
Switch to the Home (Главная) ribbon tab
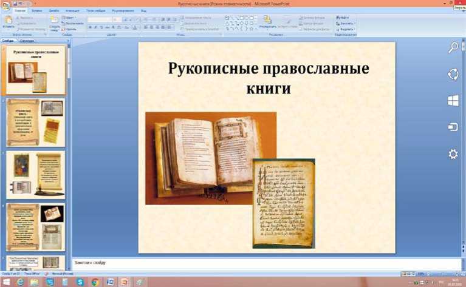coord(20,11)
